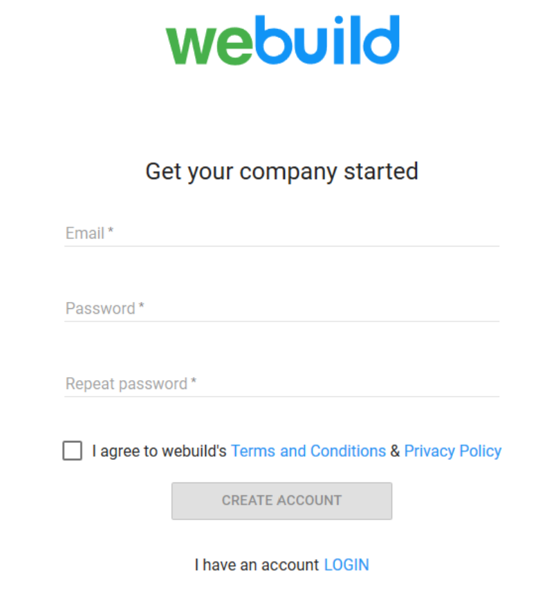
Task: Click the "I agree to webuild's" label text
Action: 159,451
